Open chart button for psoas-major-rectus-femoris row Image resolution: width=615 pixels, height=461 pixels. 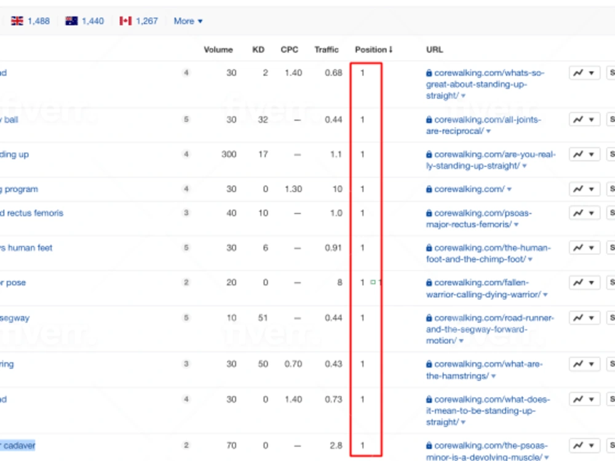point(584,213)
